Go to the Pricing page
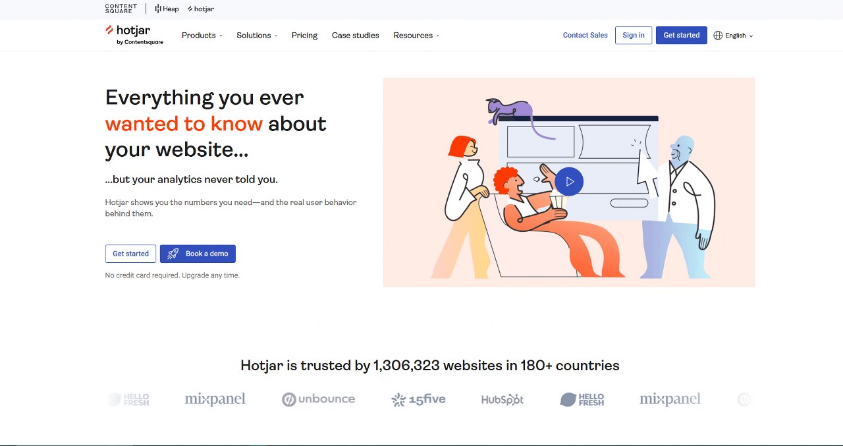This screenshot has height=446, width=843. click(x=304, y=36)
